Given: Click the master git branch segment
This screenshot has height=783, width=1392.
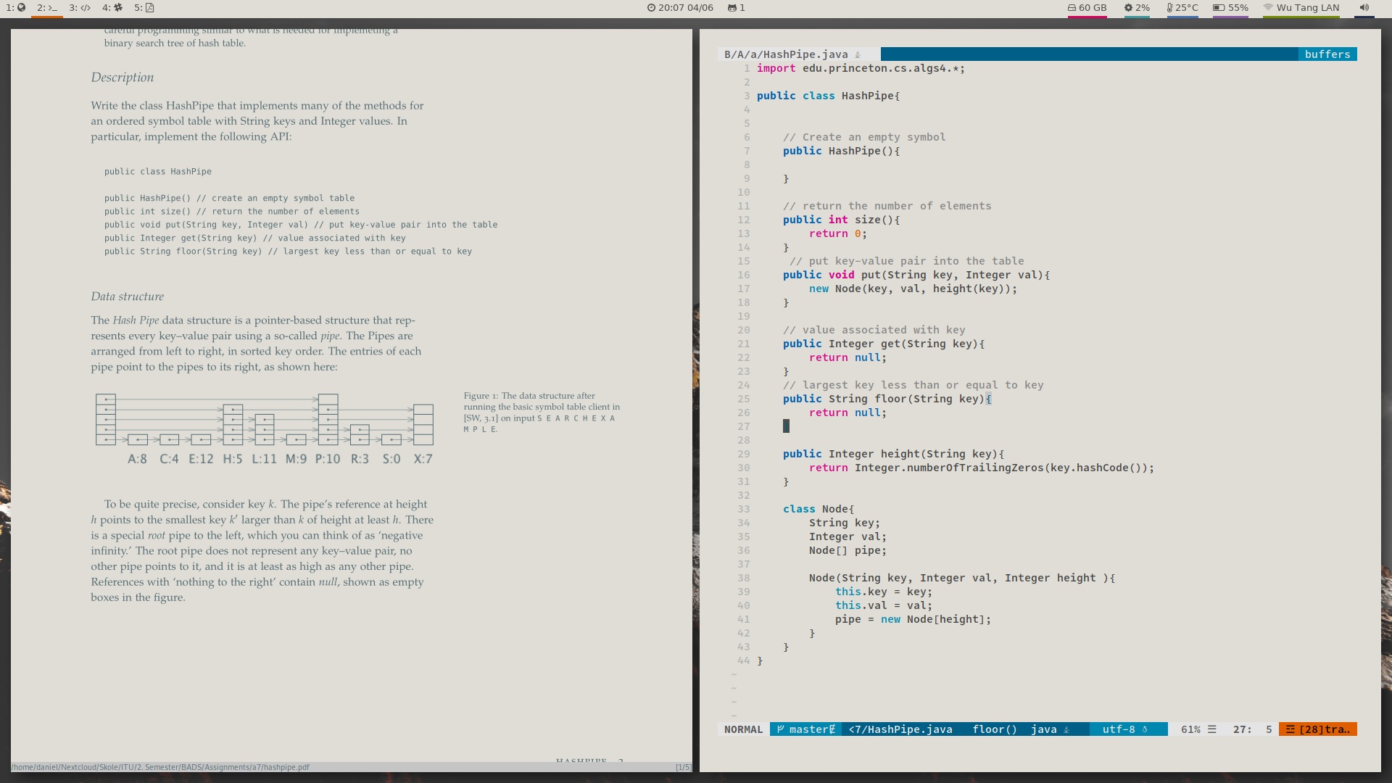Looking at the screenshot, I should (x=805, y=729).
